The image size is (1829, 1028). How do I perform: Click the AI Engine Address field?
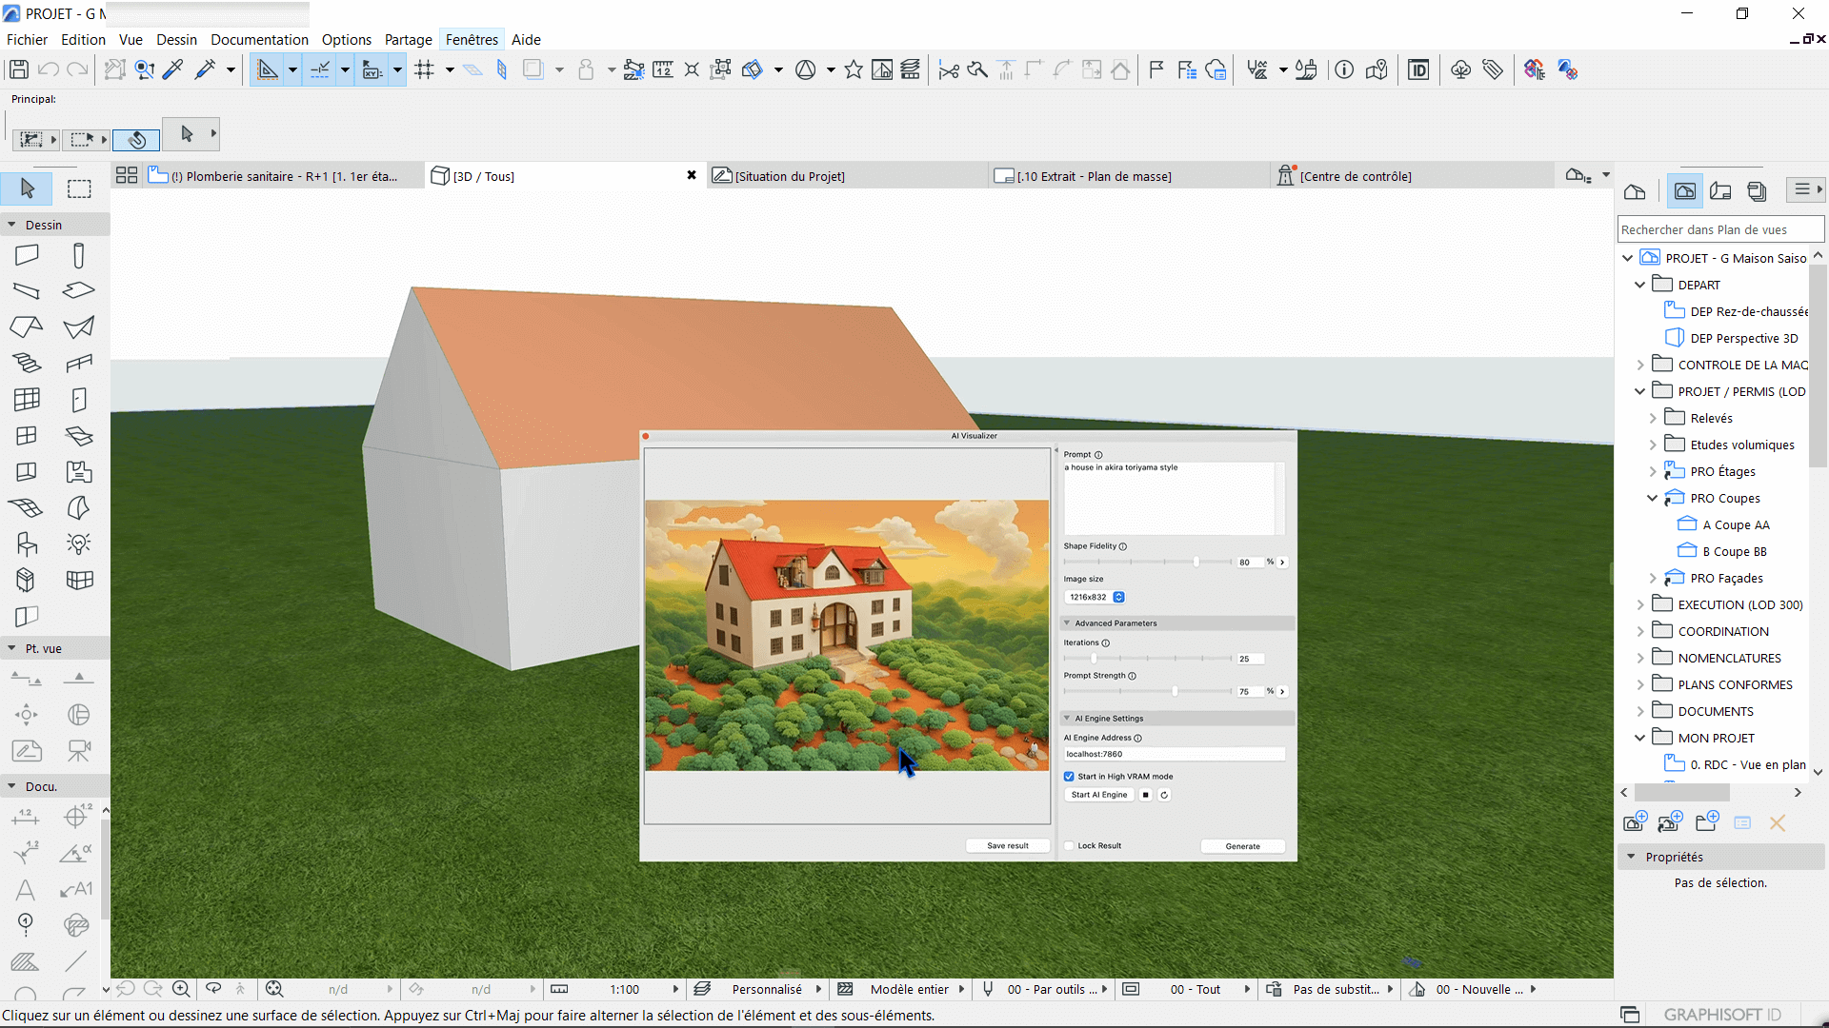1174,754
